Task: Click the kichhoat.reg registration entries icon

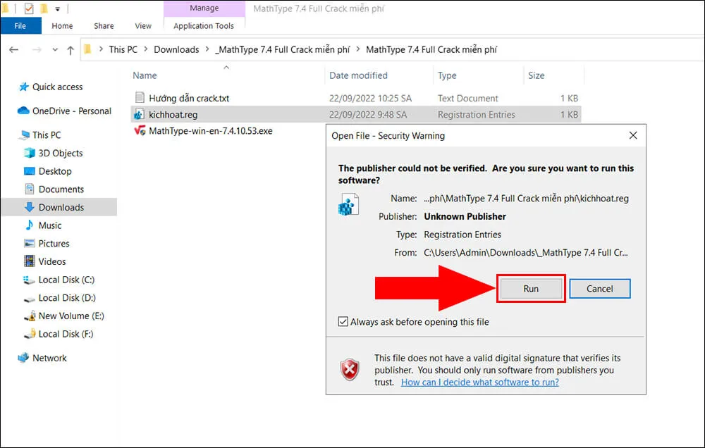Action: coord(140,114)
